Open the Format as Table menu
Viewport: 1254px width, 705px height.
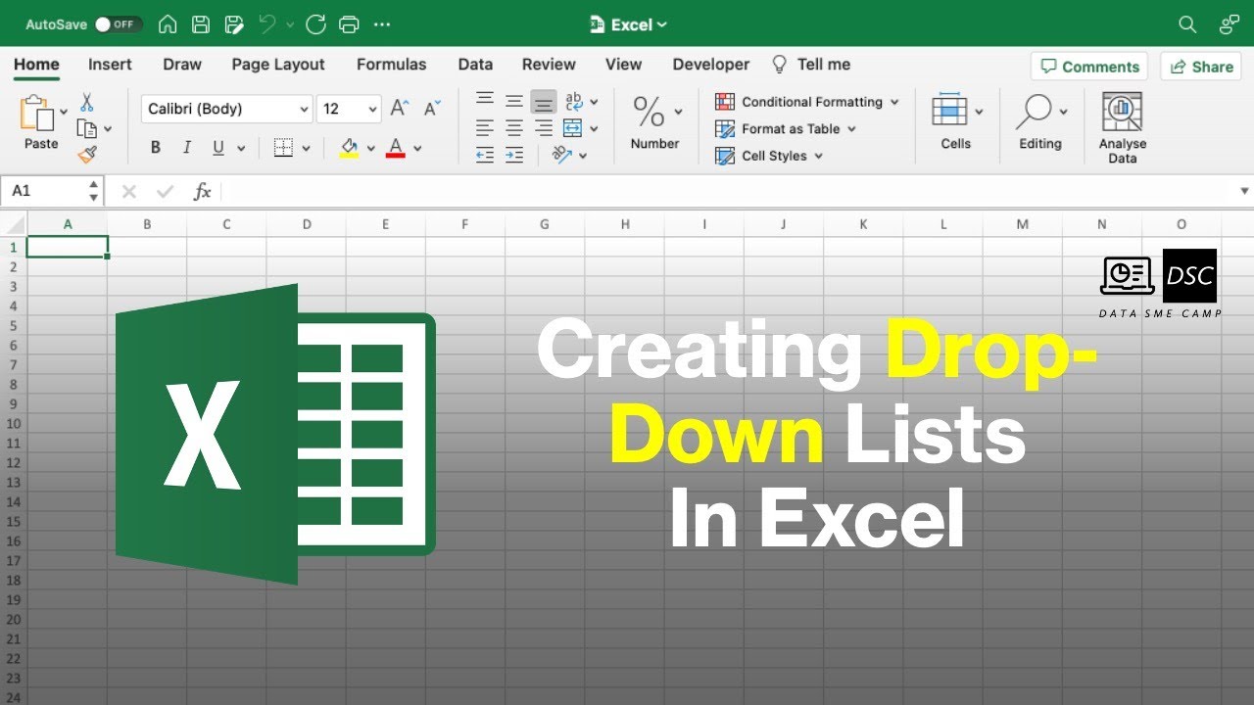[x=786, y=128]
